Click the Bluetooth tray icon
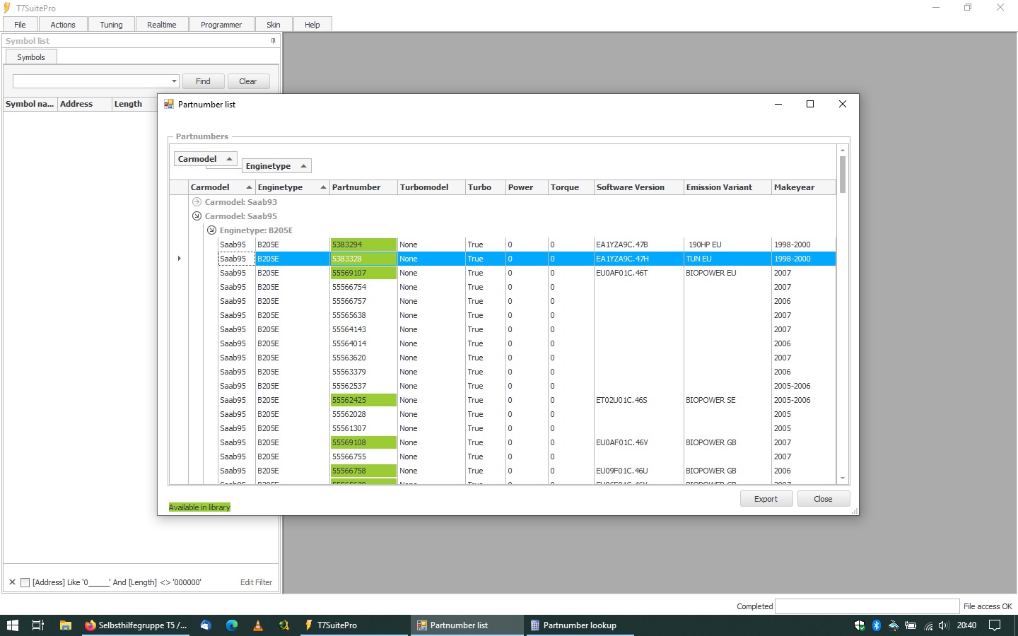Viewport: 1018px width, 636px height. 877,625
